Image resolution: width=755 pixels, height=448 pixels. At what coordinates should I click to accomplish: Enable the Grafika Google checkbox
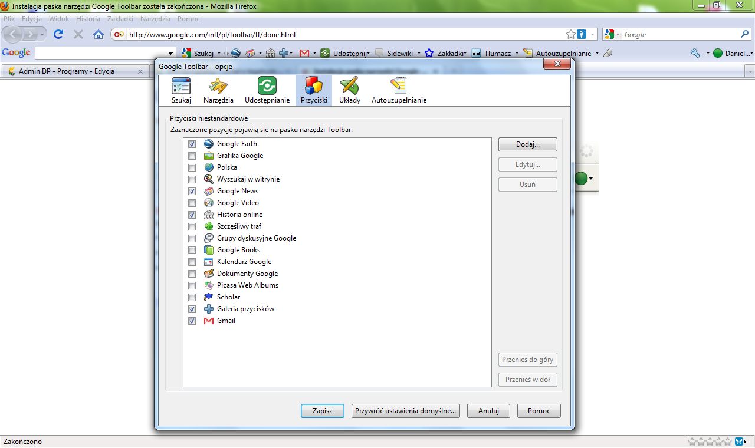click(x=192, y=156)
